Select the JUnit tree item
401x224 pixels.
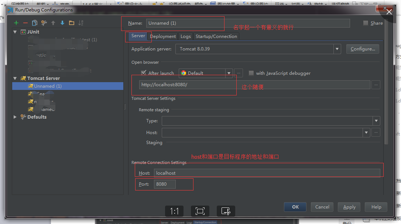(33, 32)
